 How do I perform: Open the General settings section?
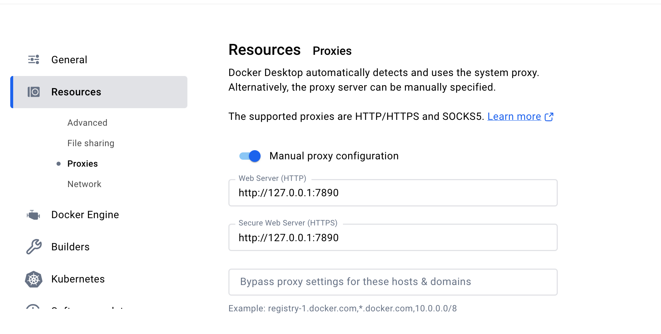69,60
